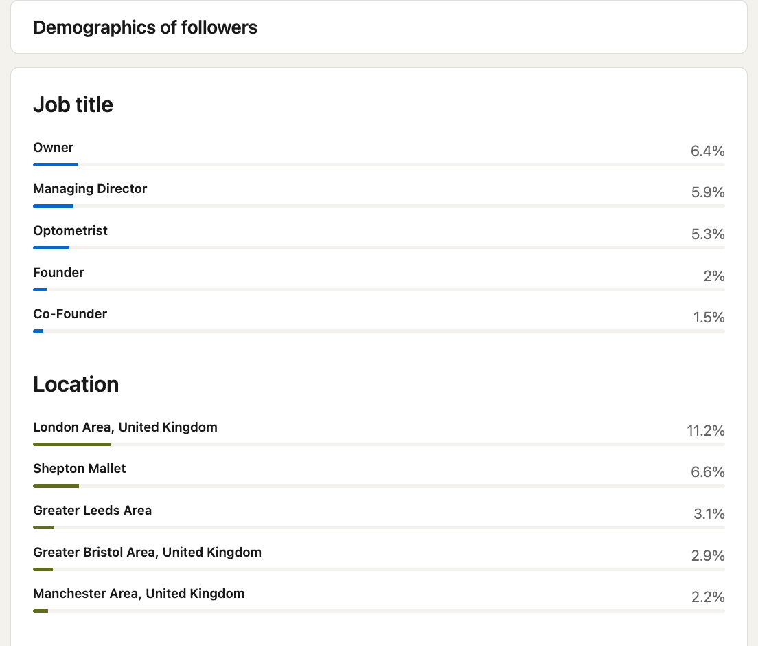Select the Co-Founder job title label

pos(70,313)
